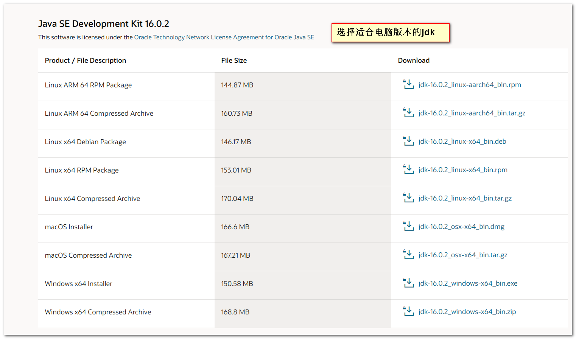Viewport: 576px width, 339px height.
Task: Select 'Linux ARM 64 Compressed Archive' text
Action: [99, 114]
